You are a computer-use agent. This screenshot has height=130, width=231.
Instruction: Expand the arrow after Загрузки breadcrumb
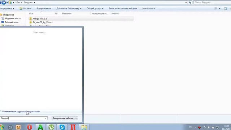pyautogui.click(x=34, y=3)
